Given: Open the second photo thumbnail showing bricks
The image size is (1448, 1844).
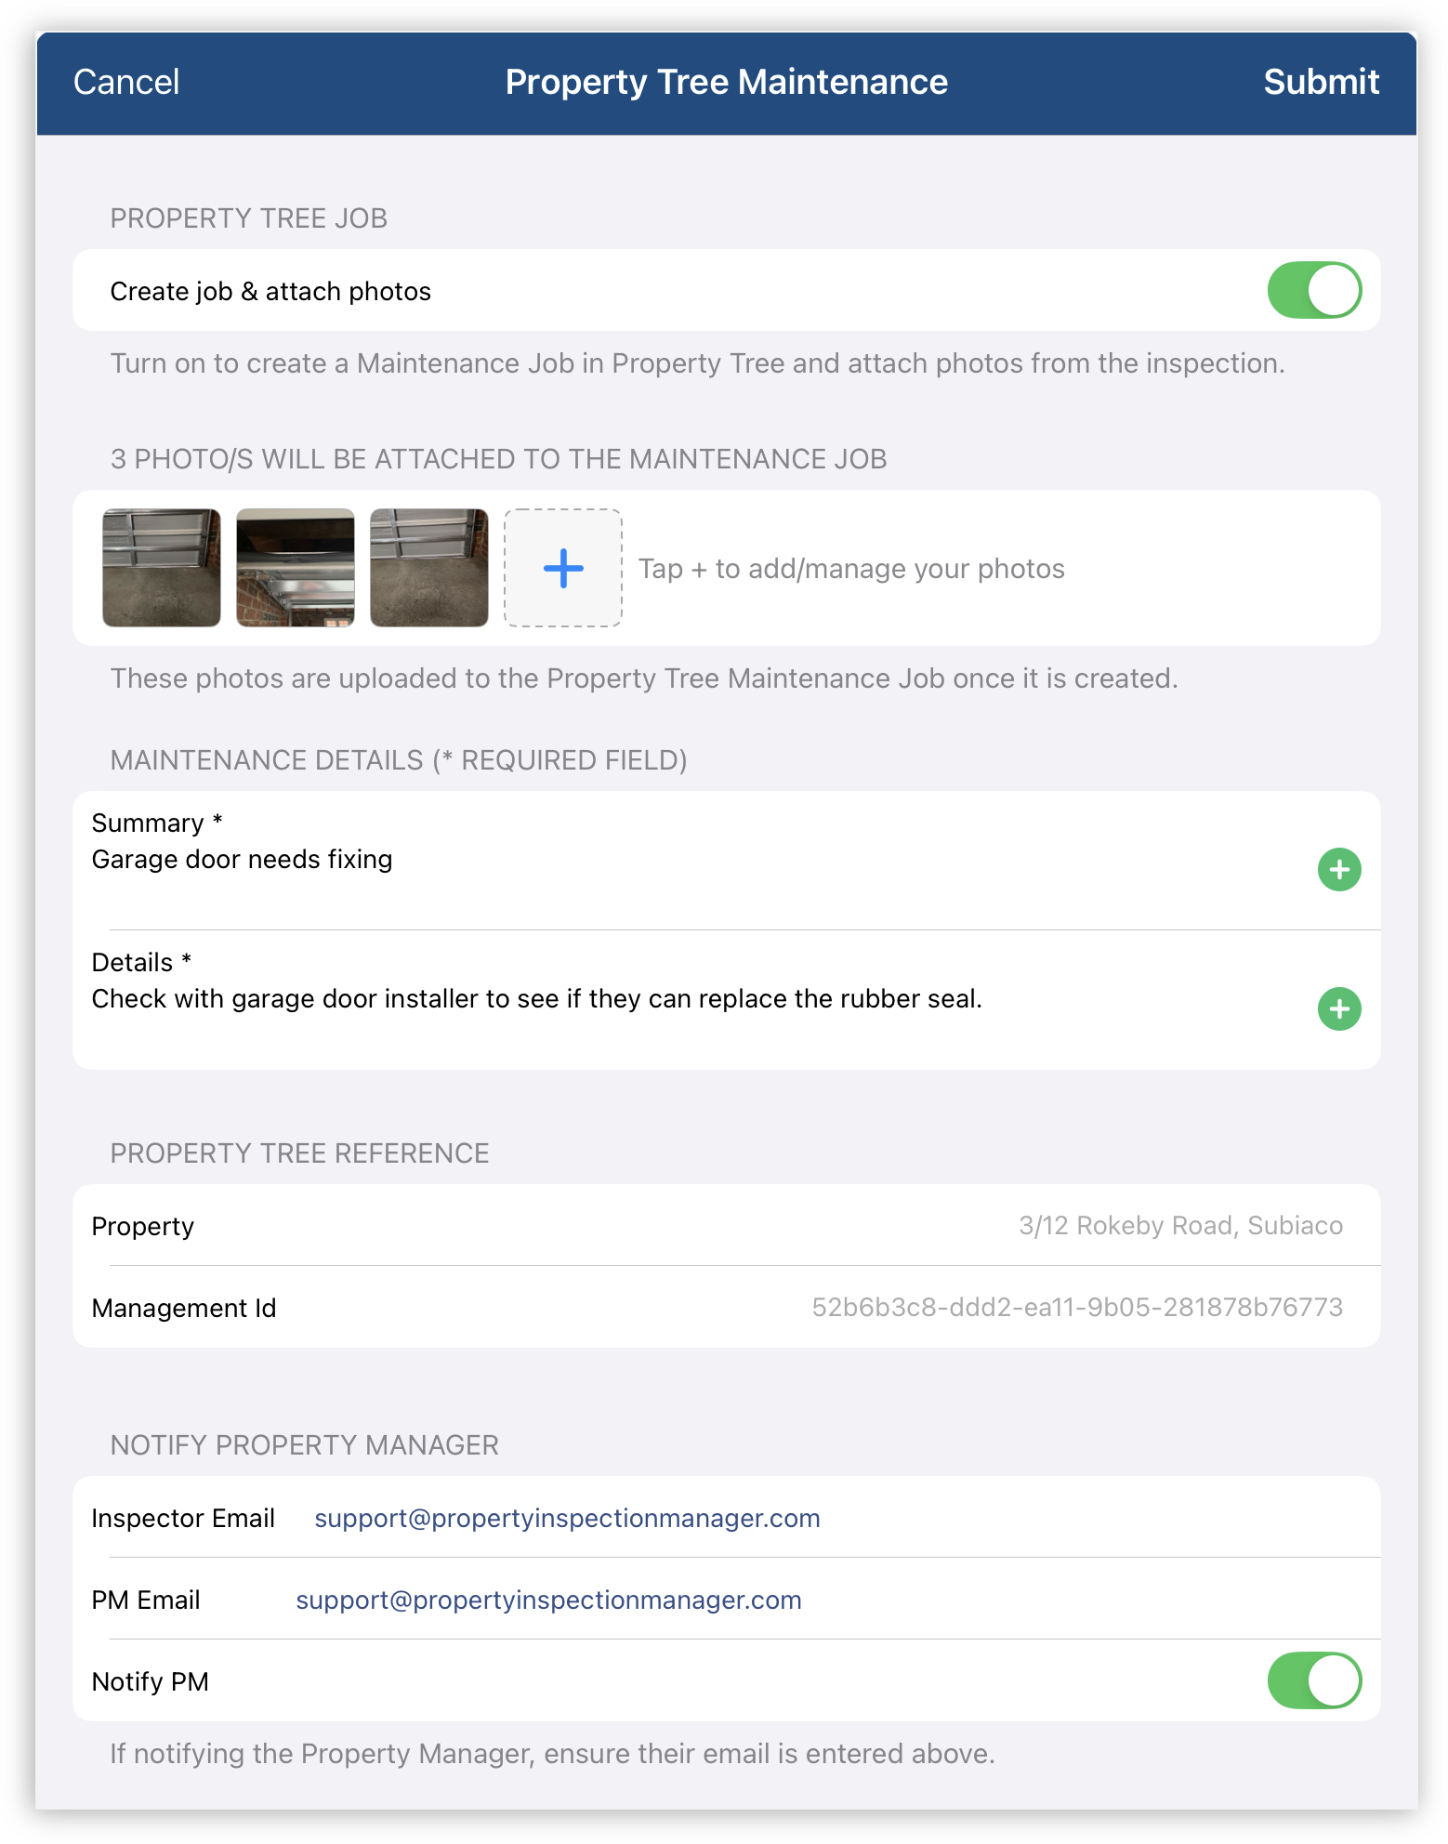Looking at the screenshot, I should coord(296,568).
